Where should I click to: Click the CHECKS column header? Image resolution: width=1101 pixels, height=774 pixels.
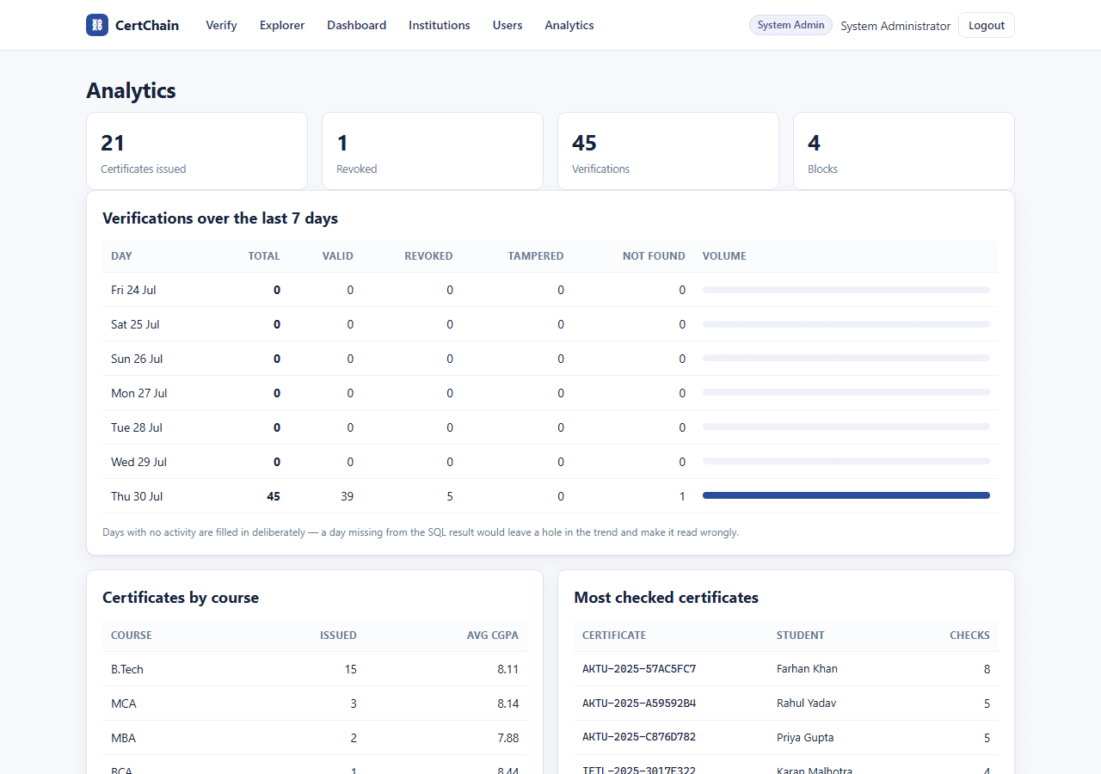969,636
